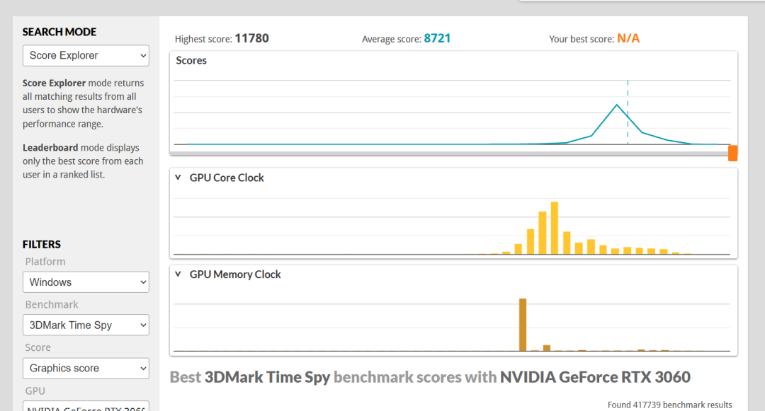Click the orange score range slider handle

click(733, 153)
